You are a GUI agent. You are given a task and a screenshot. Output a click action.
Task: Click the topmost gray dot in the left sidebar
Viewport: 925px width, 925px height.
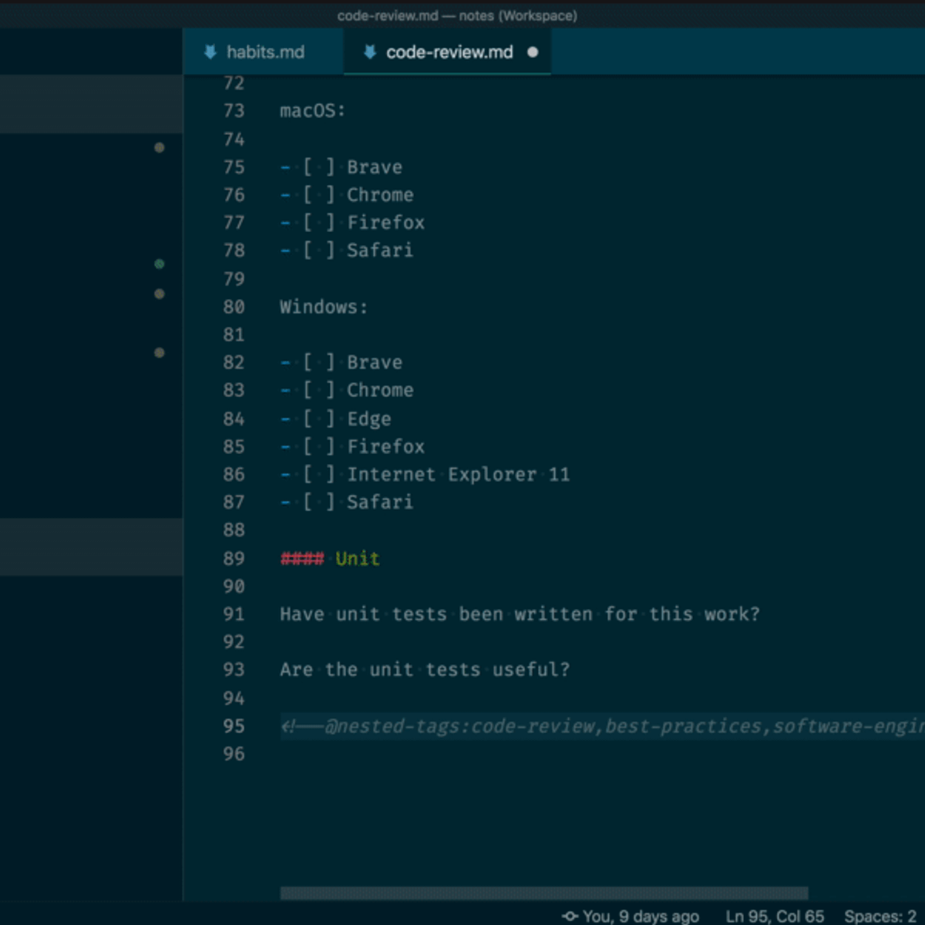point(159,148)
